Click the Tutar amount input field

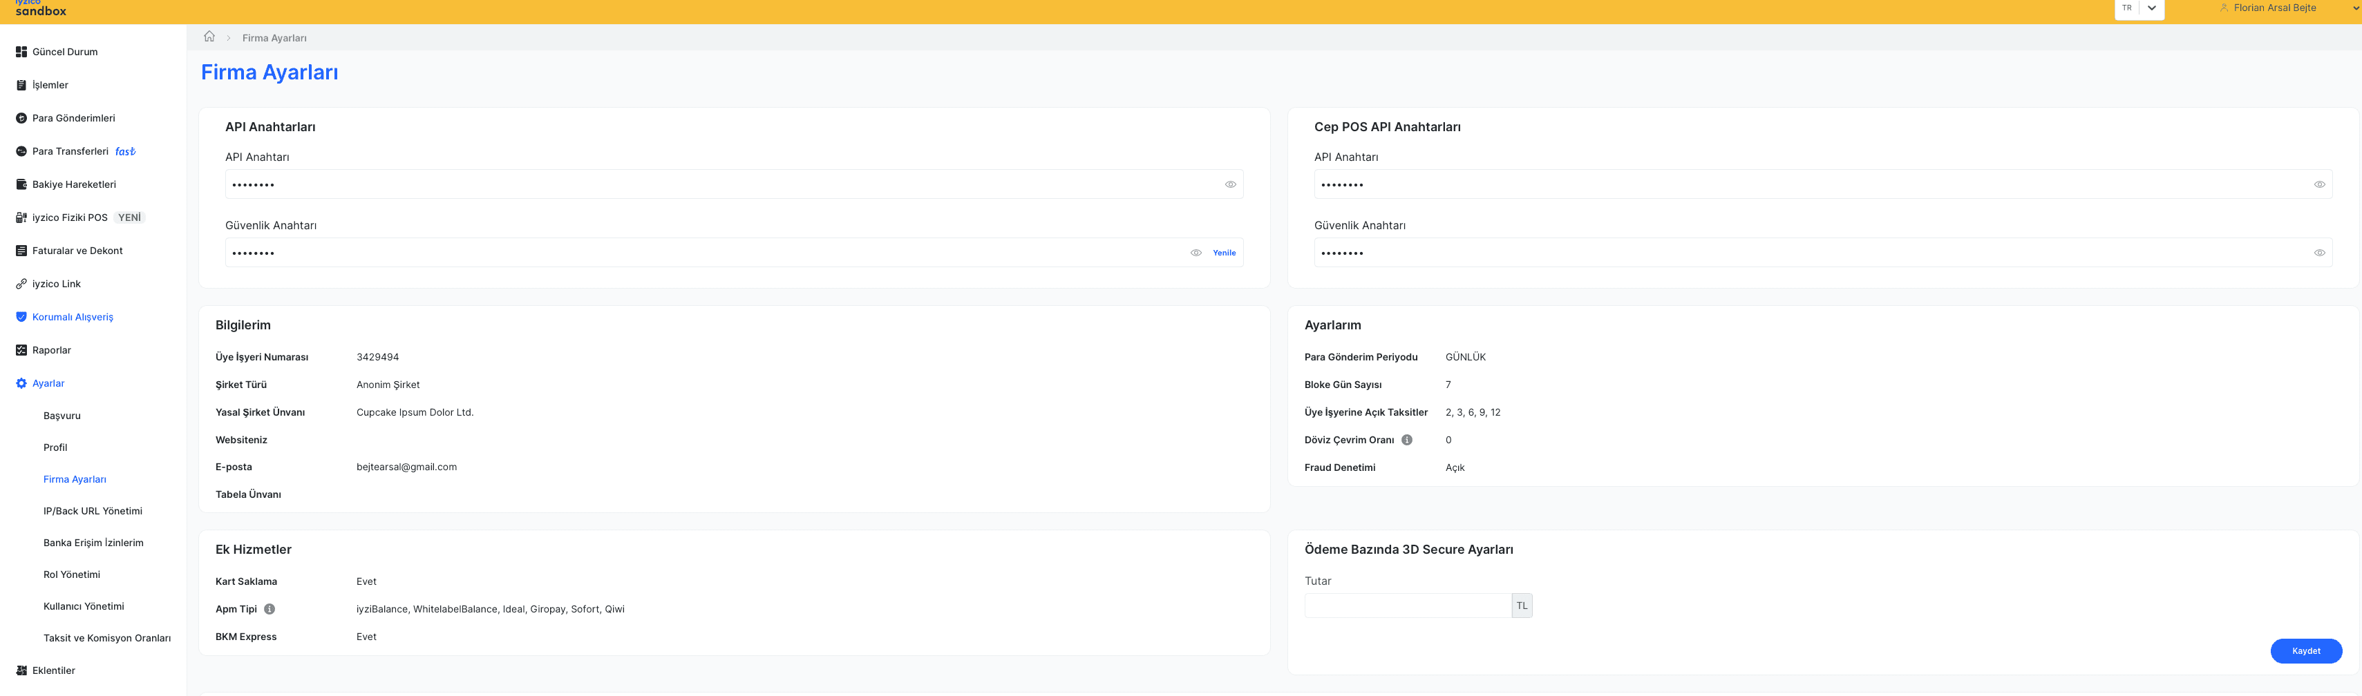(1408, 606)
